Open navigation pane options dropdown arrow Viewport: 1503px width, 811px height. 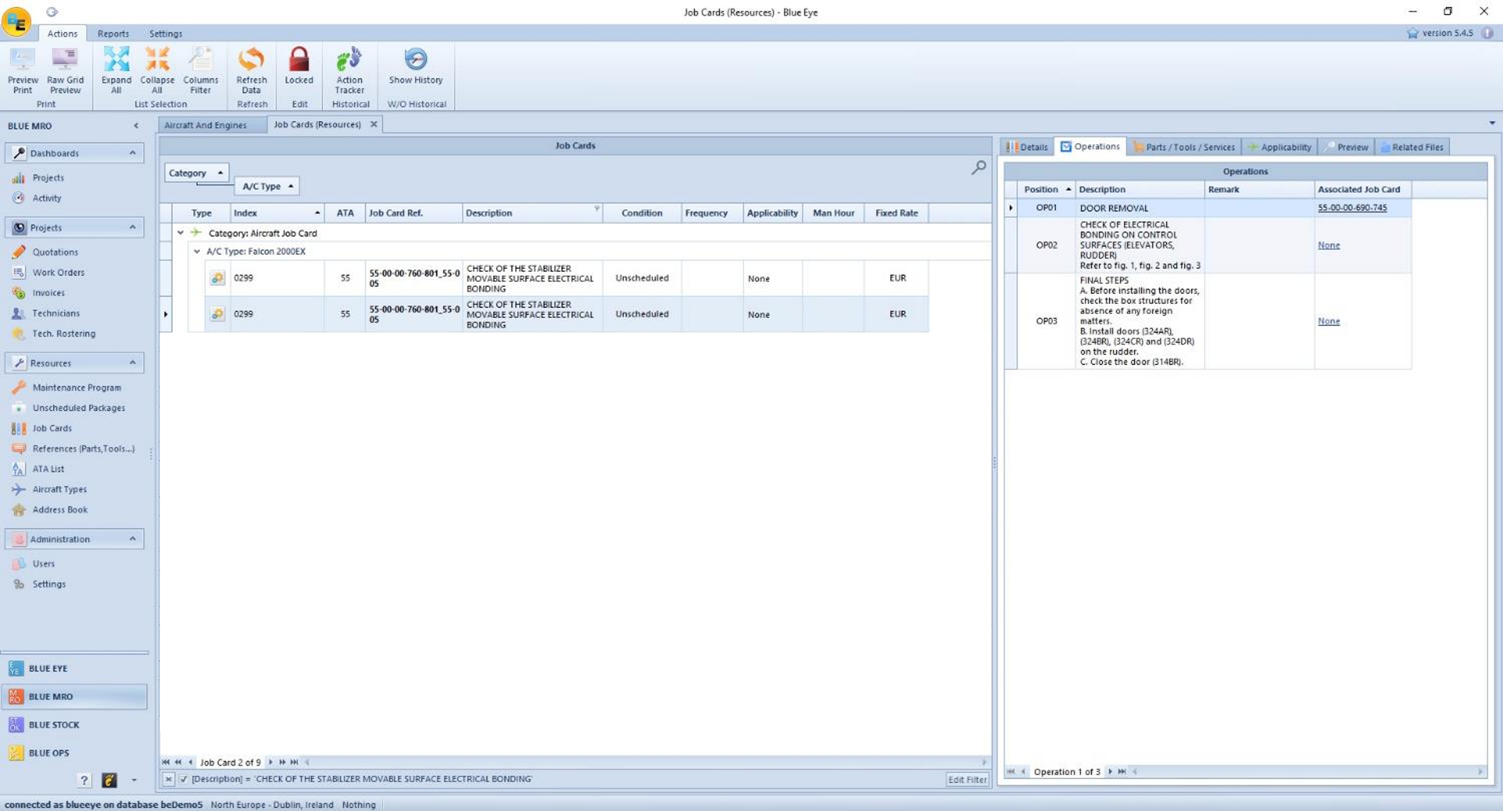coord(134,780)
